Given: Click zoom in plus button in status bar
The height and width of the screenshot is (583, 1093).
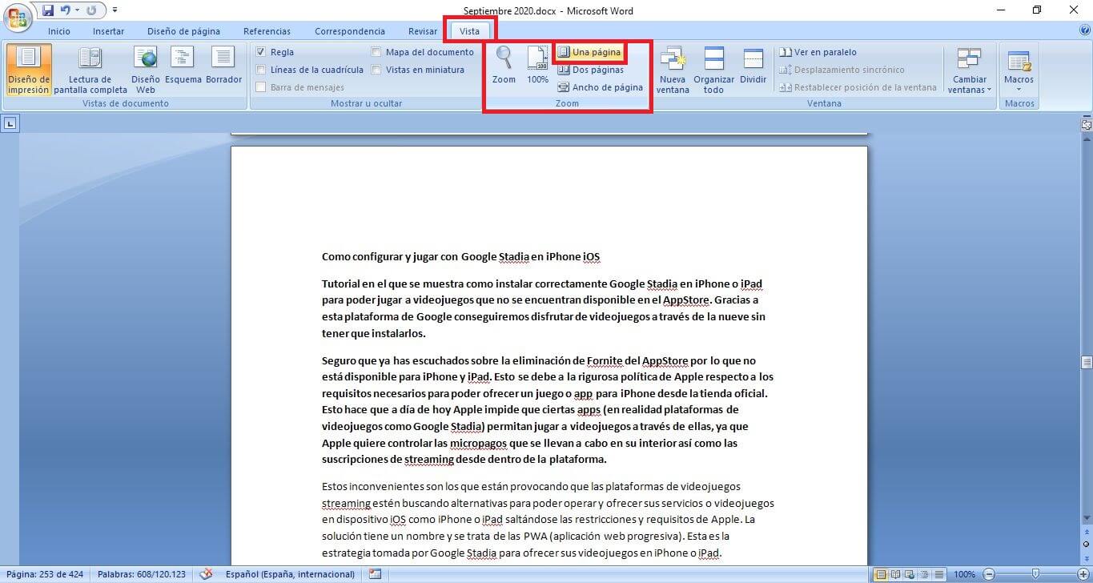Looking at the screenshot, I should pos(1083,574).
